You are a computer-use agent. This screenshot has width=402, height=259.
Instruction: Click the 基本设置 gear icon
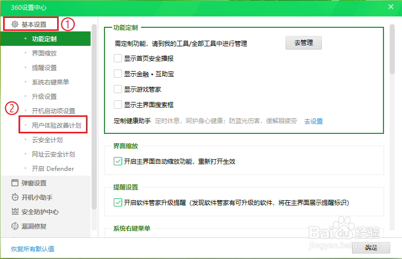pyautogui.click(x=15, y=24)
